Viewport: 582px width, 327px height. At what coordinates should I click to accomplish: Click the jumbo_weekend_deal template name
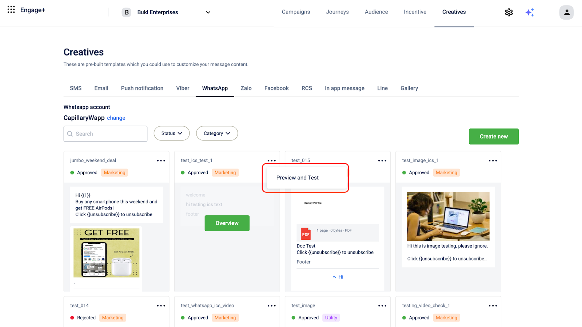[93, 160]
